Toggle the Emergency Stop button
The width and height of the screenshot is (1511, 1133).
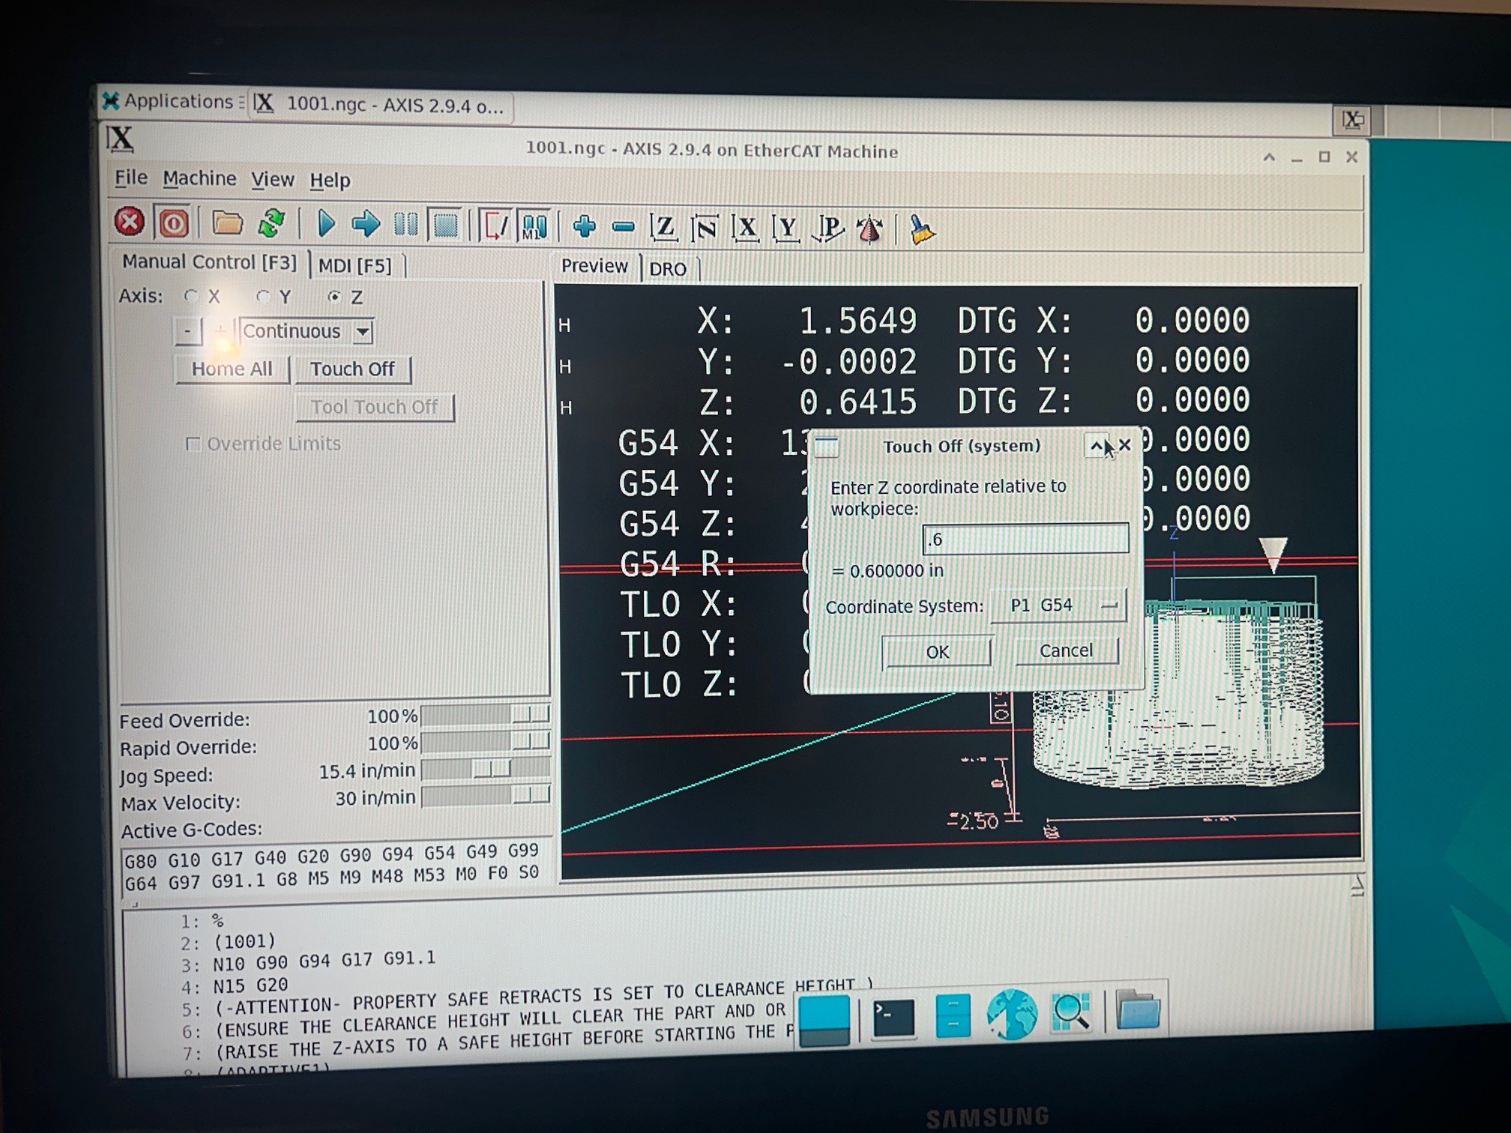coord(129,223)
